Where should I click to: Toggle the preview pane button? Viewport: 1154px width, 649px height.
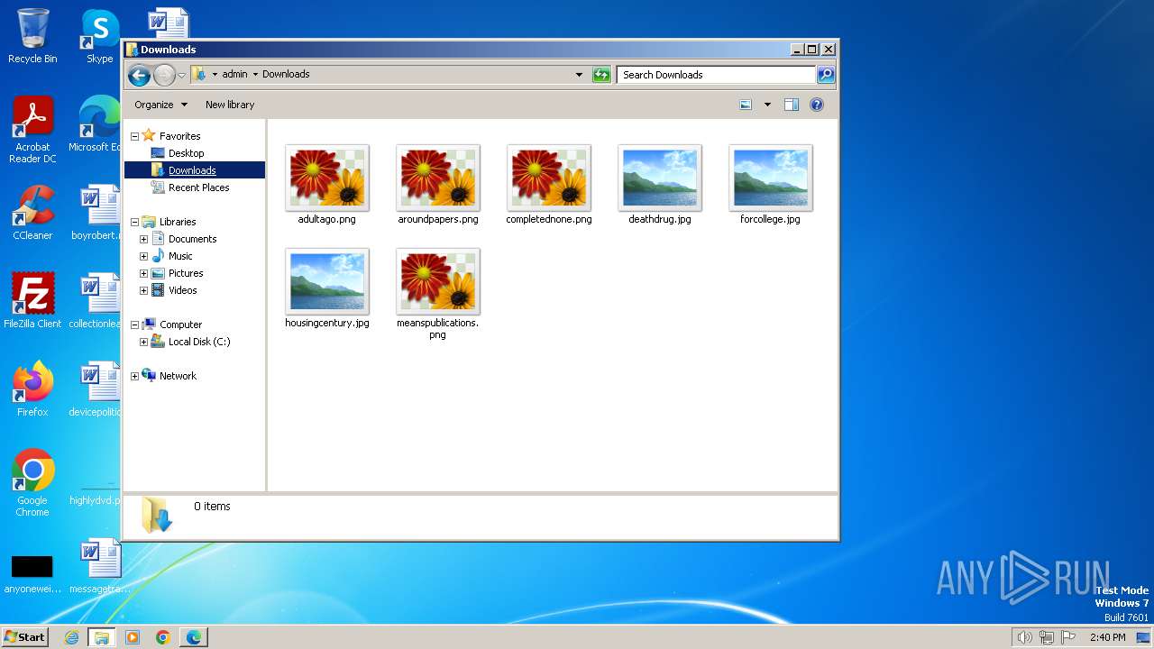791,105
